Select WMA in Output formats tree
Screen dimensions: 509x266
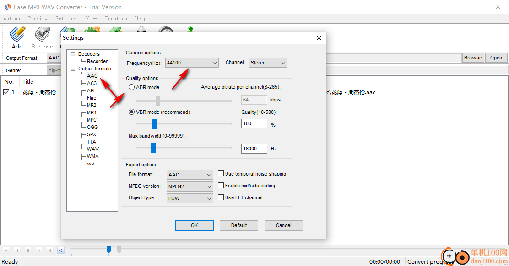[x=93, y=156]
